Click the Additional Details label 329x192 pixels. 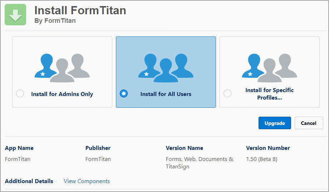(29, 181)
